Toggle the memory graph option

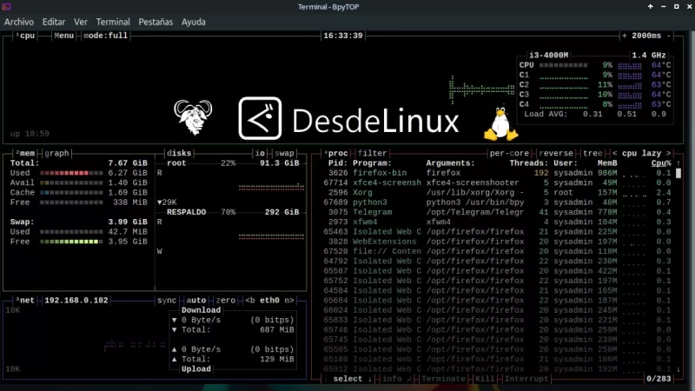point(57,153)
